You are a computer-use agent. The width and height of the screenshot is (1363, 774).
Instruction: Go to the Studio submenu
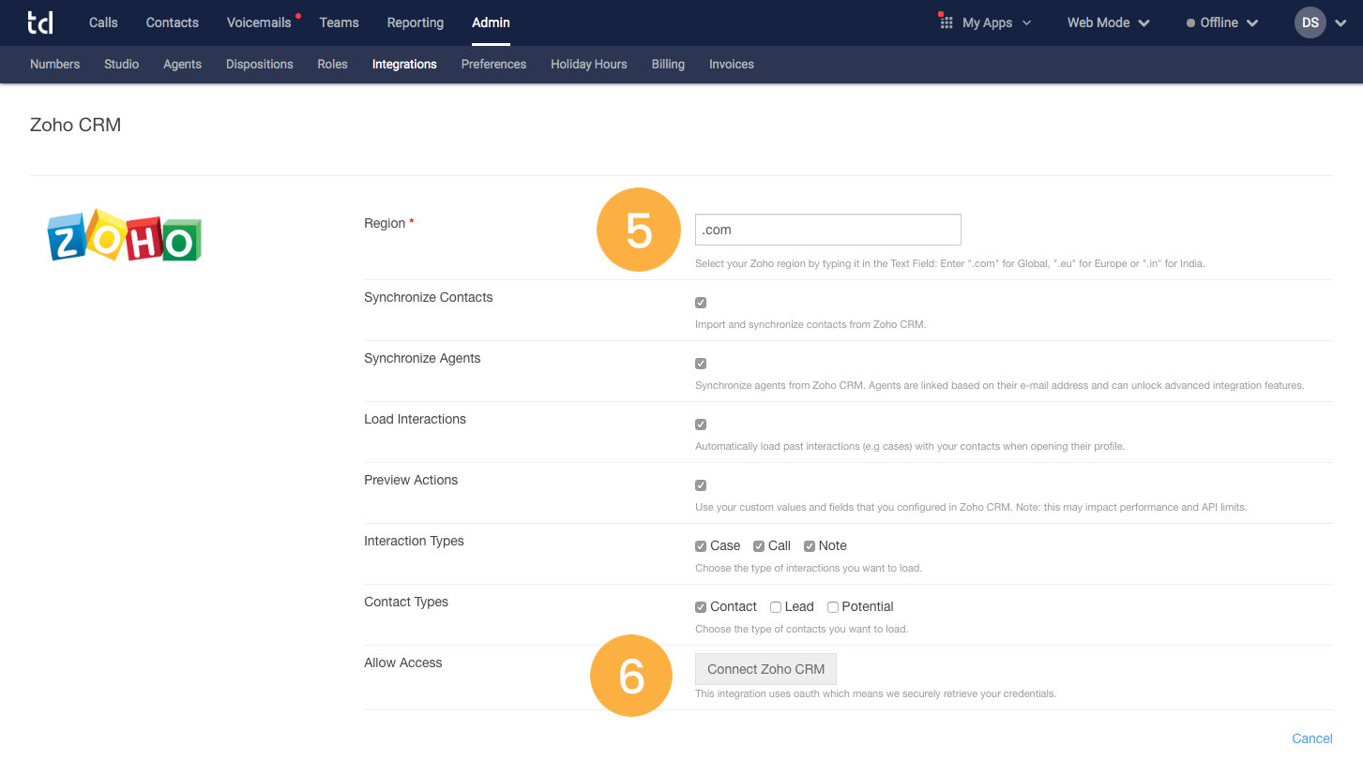click(x=122, y=65)
